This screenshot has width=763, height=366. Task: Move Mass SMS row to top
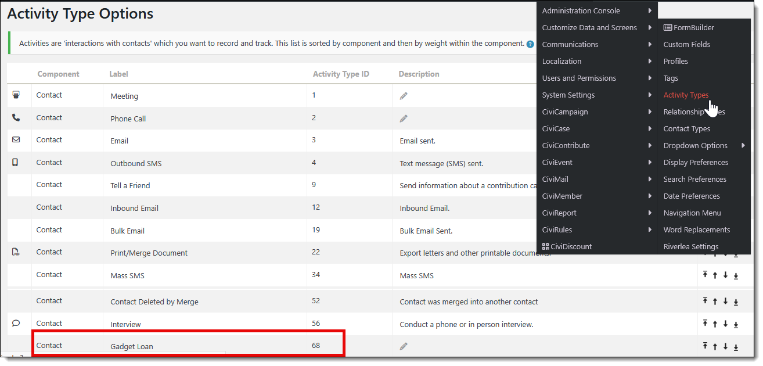(x=705, y=275)
